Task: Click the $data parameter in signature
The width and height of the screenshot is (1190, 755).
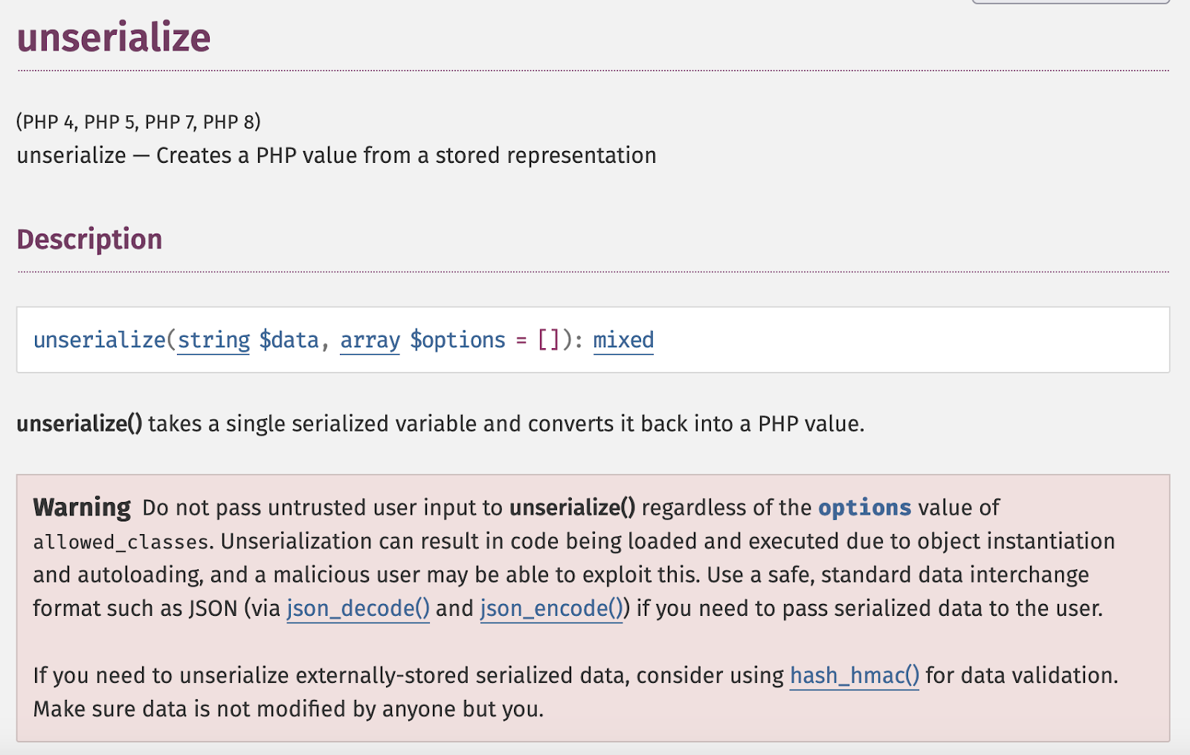Action: pyautogui.click(x=289, y=340)
